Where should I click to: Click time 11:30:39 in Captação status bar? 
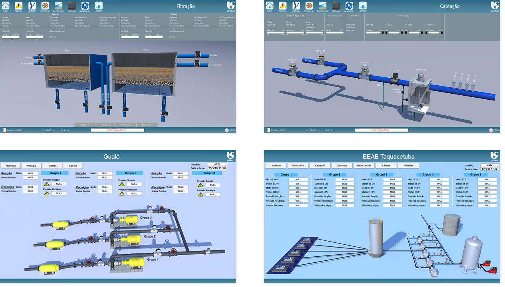(x=329, y=130)
